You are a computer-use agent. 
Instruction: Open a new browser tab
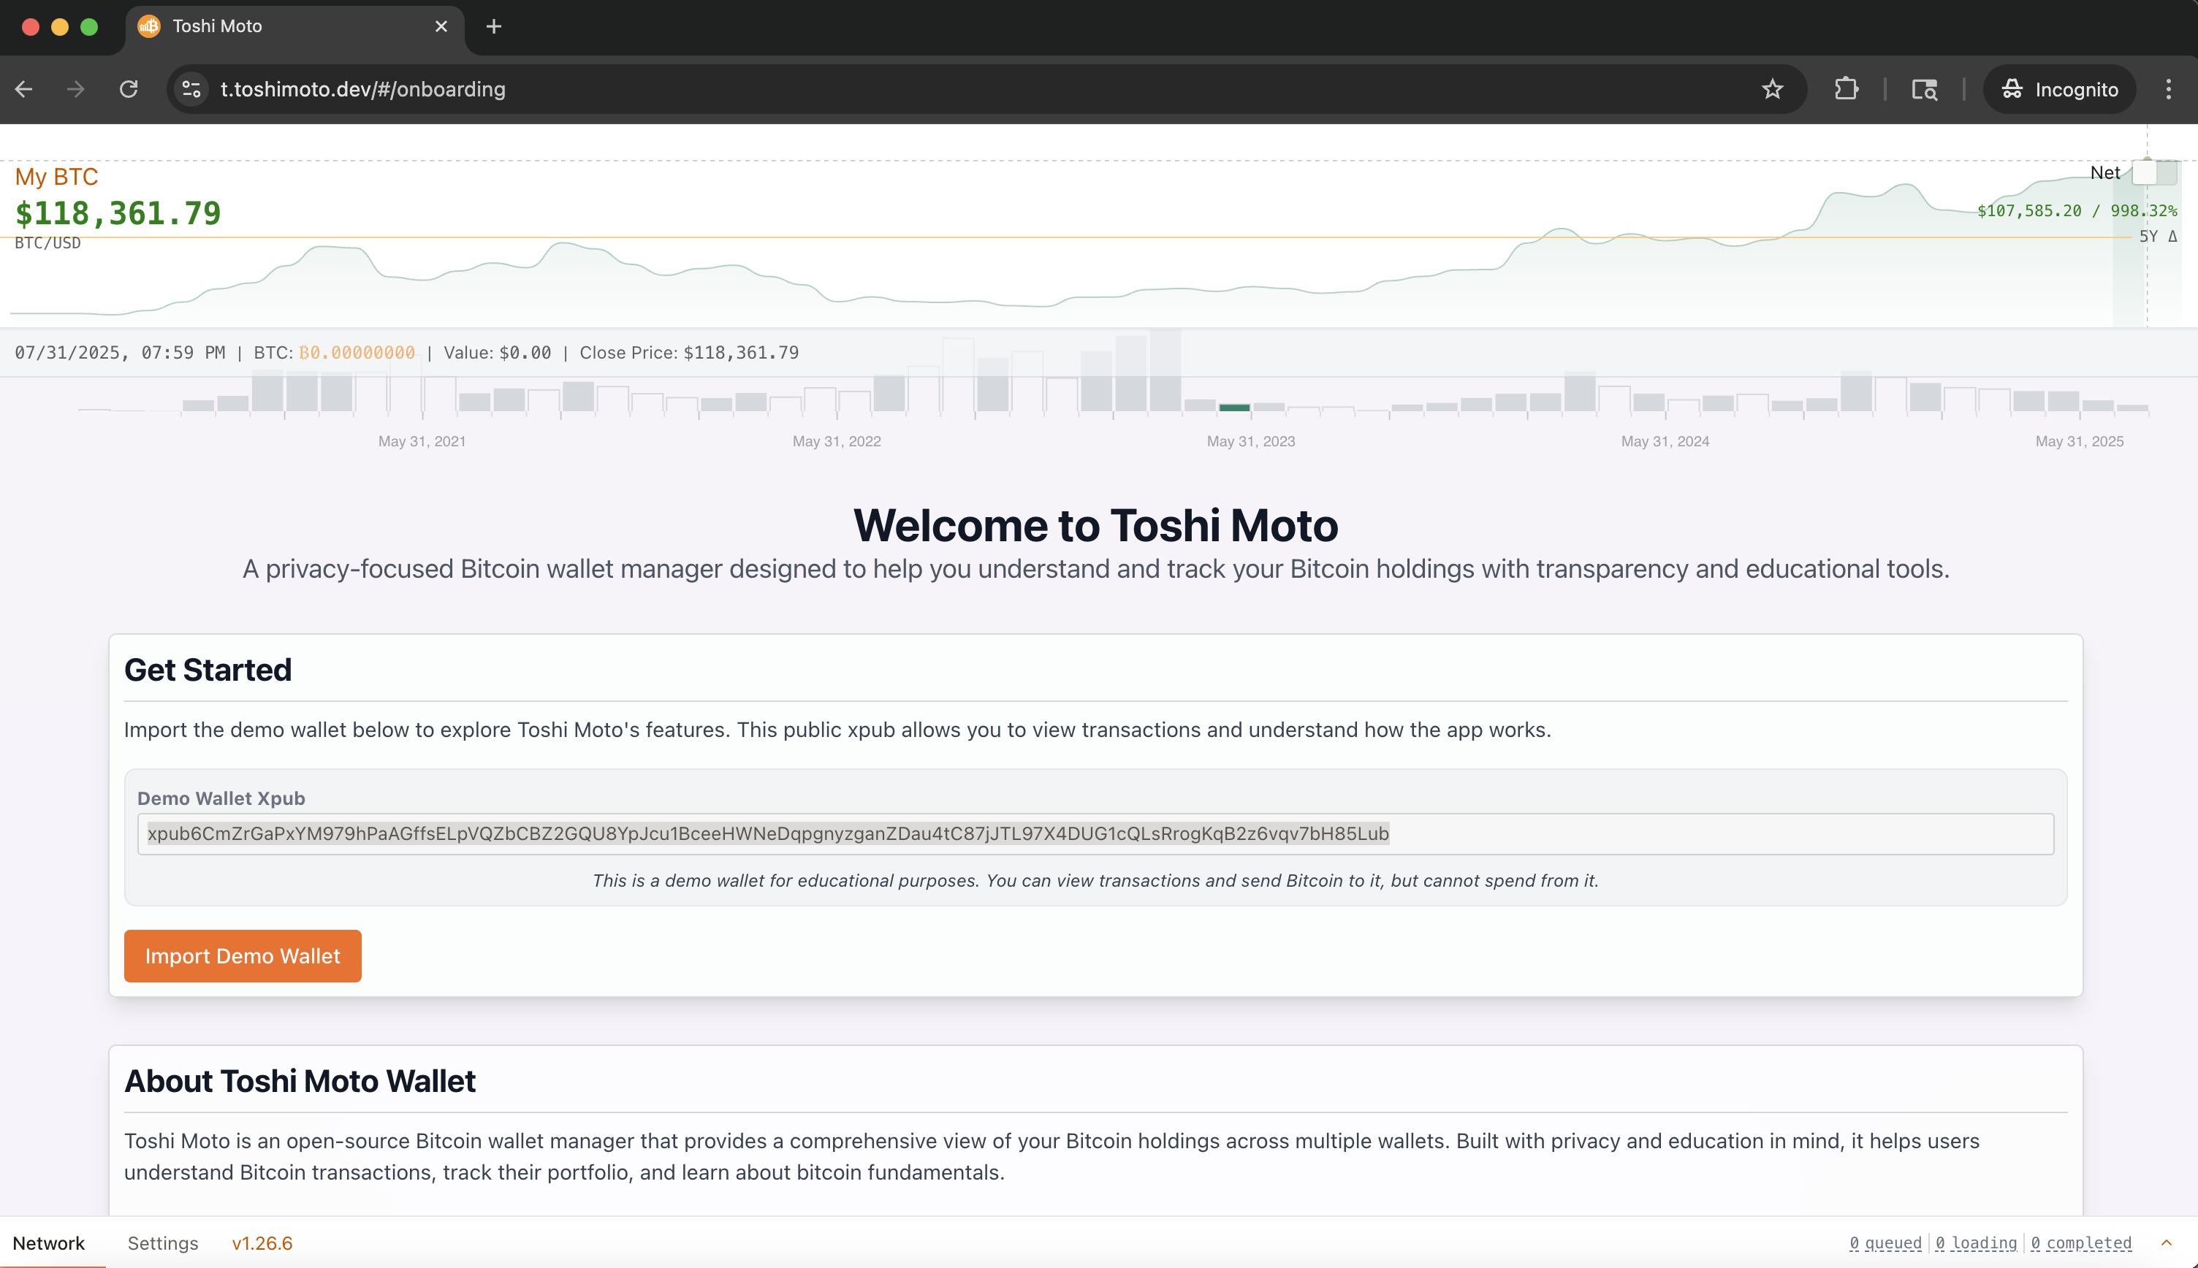pos(494,26)
